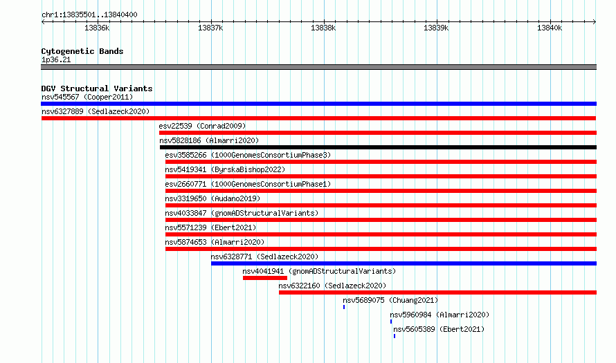Click the left arrow of the ruler
The image size is (616, 363).
pos(43,21)
